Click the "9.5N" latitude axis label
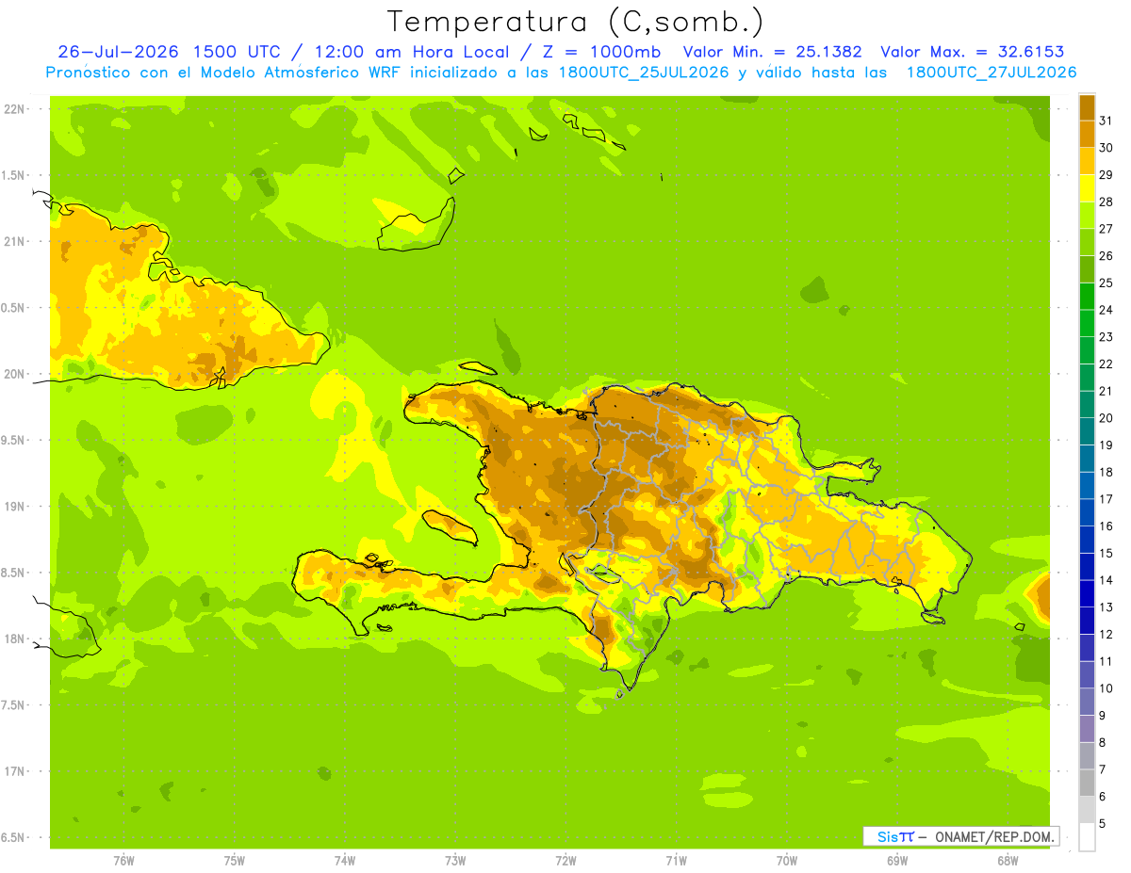The width and height of the screenshot is (1131, 873). (x=13, y=440)
